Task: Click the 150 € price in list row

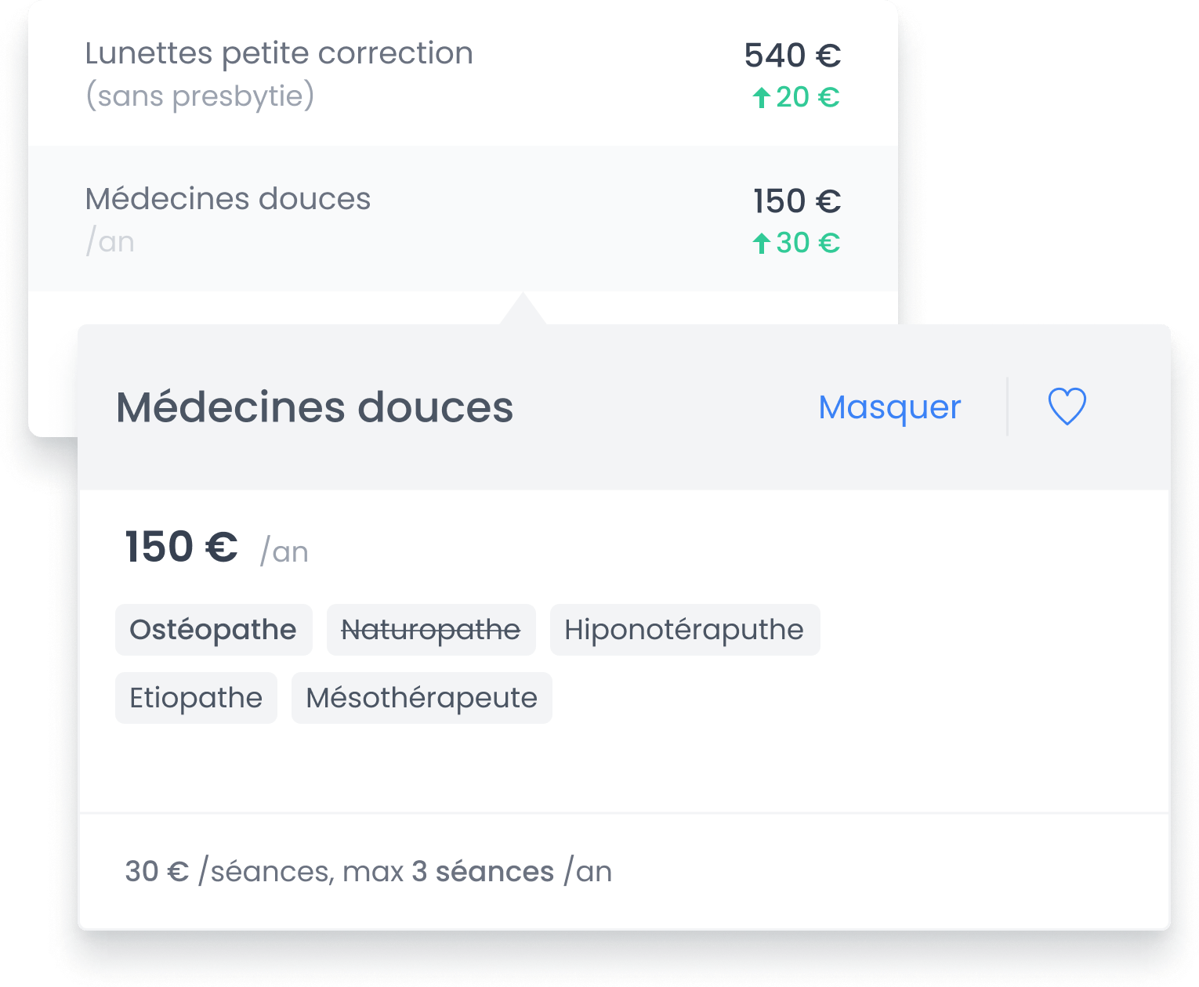Action: pyautogui.click(x=796, y=201)
